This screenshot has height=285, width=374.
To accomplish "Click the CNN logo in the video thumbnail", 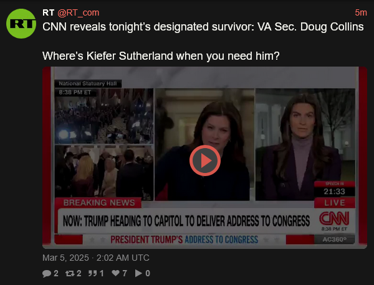I will 334,218.
